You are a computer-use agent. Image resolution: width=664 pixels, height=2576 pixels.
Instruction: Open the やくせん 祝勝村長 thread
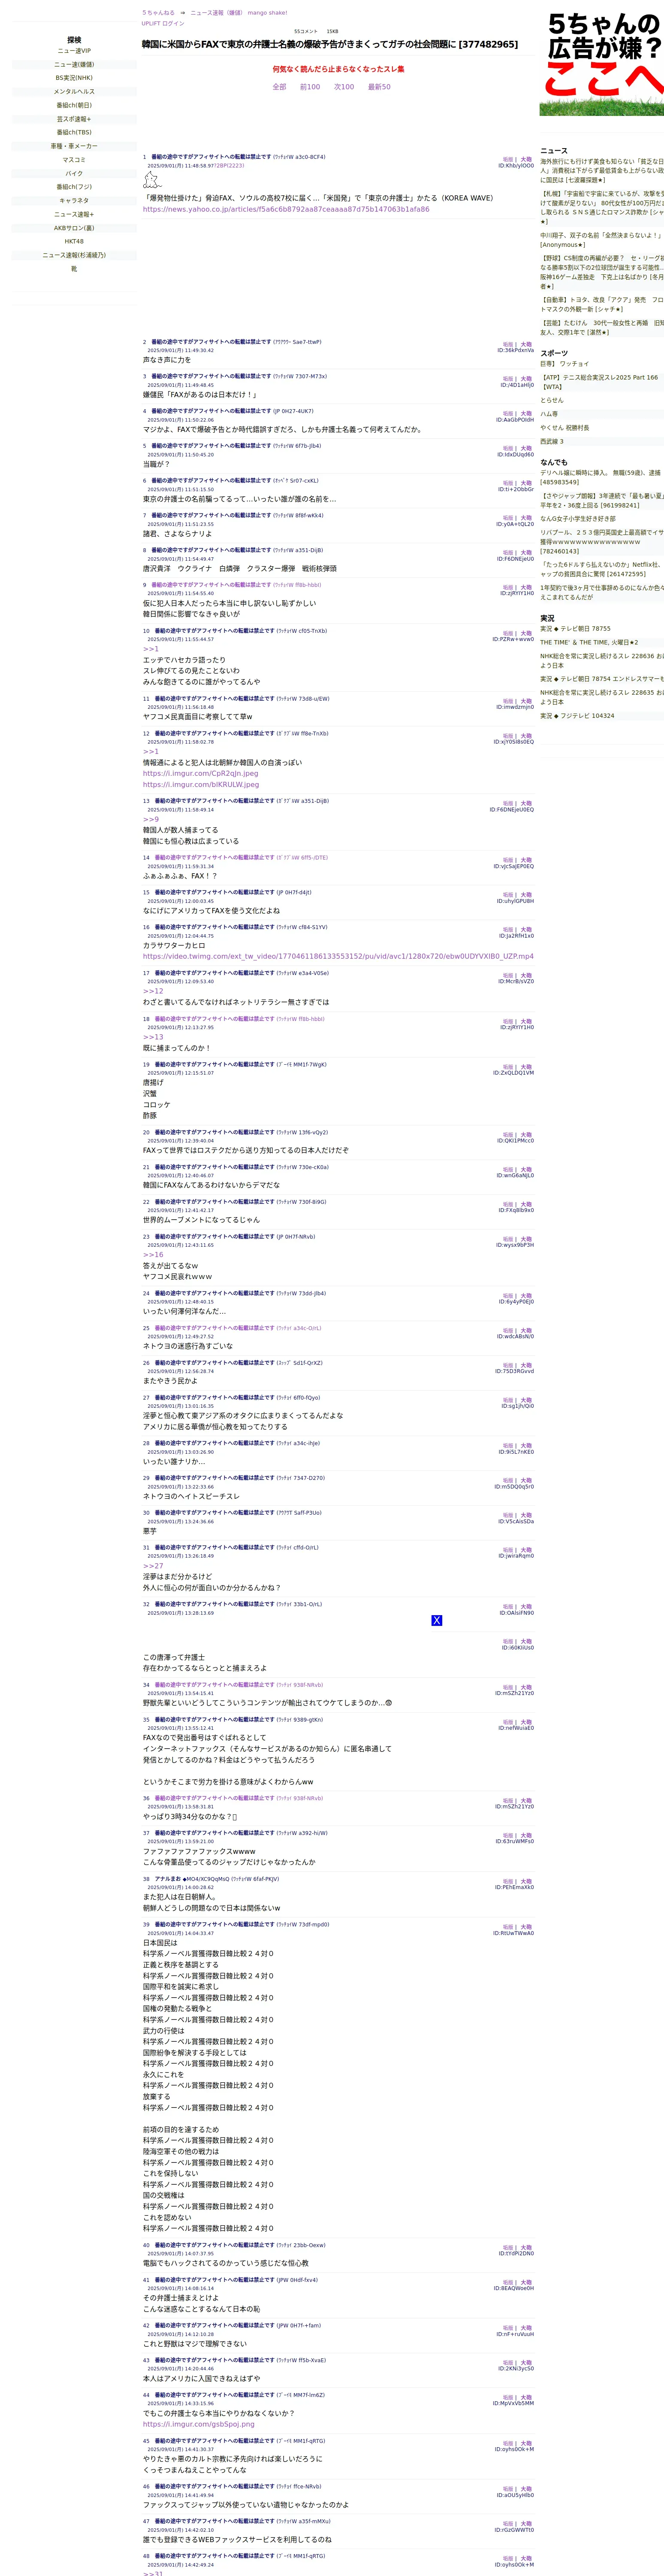click(x=565, y=428)
